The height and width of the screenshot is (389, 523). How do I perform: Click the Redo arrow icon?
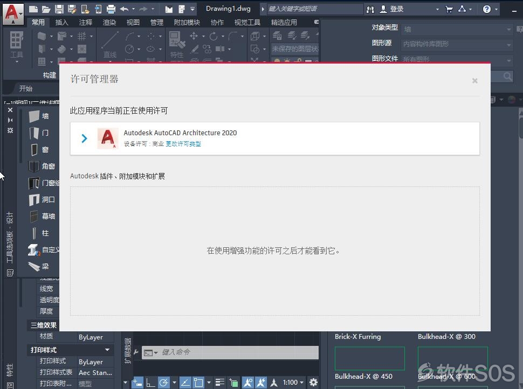pos(143,9)
